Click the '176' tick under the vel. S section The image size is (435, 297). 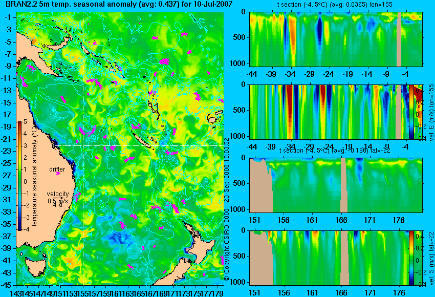399,293
